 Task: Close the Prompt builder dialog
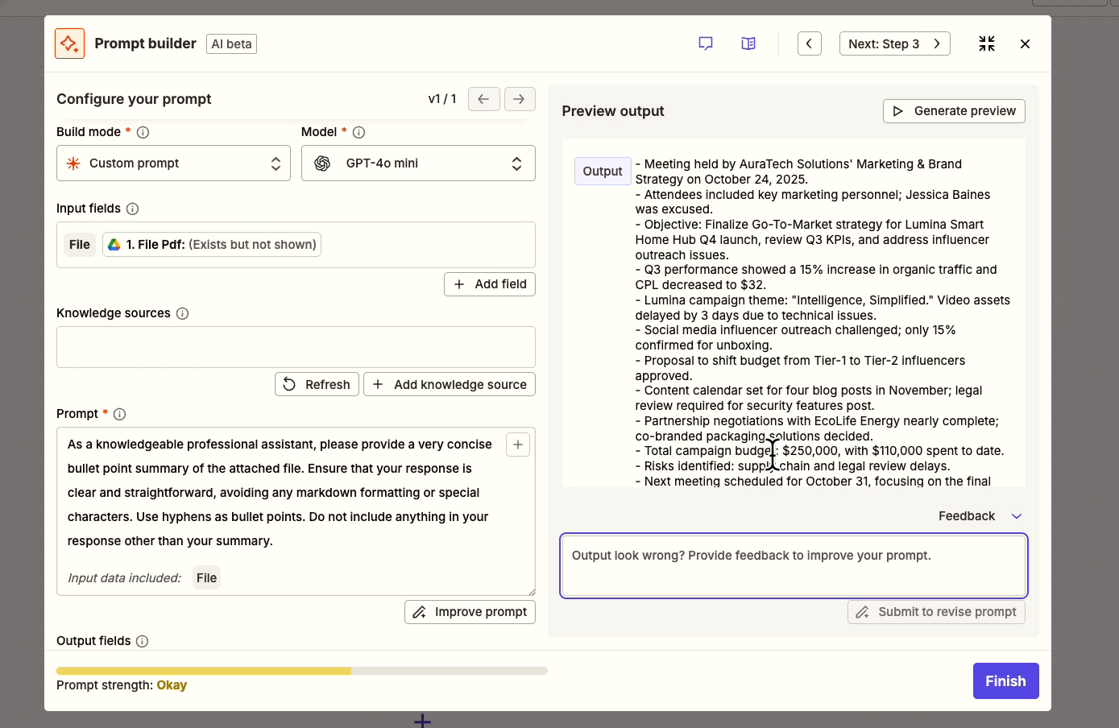coord(1025,43)
